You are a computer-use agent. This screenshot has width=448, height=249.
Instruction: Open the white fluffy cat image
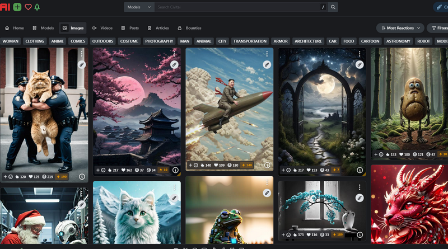[137, 213]
